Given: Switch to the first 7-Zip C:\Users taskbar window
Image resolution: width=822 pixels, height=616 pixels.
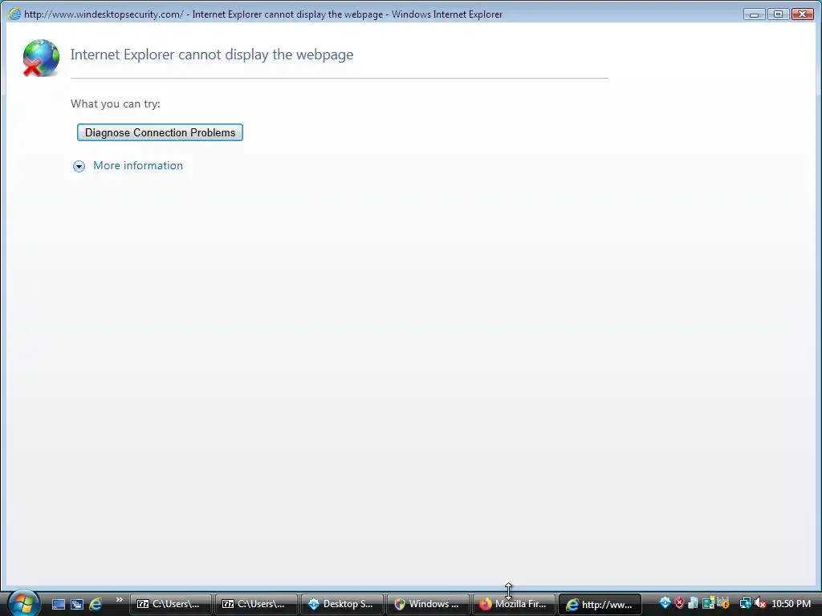Looking at the screenshot, I should click(171, 604).
